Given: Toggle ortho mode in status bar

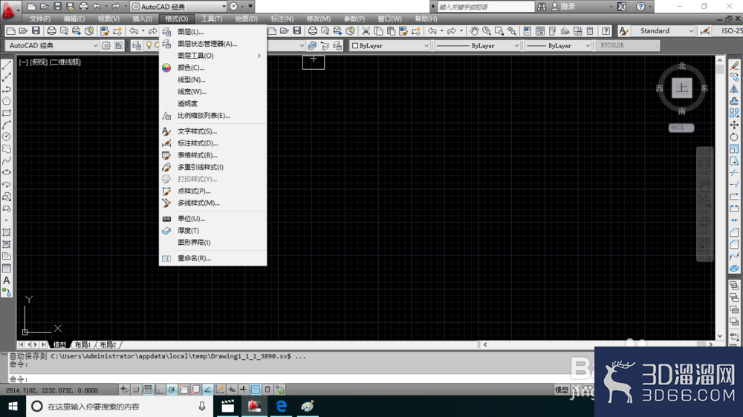Looking at the screenshot, I should pyautogui.click(x=160, y=390).
